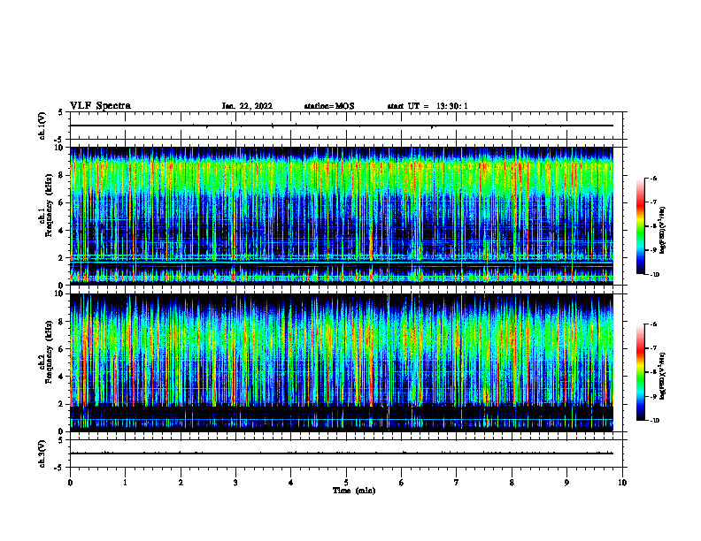Click the "-6" tick on ch.2 color bar
The width and height of the screenshot is (701, 541).
653,324
